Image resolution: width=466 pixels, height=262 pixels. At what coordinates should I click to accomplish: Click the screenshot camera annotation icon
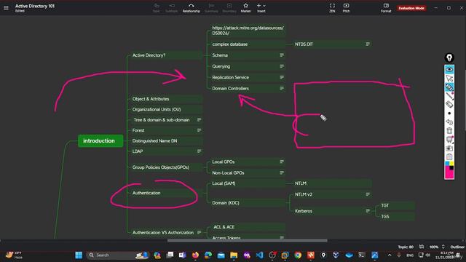(x=449, y=148)
